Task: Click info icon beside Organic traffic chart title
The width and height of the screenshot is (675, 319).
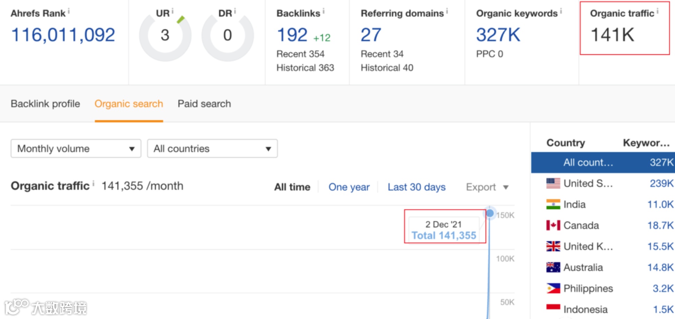Action: coord(93,183)
